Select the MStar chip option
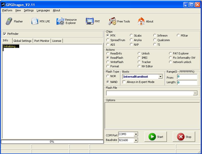Viewport: 202px width, 154px height. 178,35
